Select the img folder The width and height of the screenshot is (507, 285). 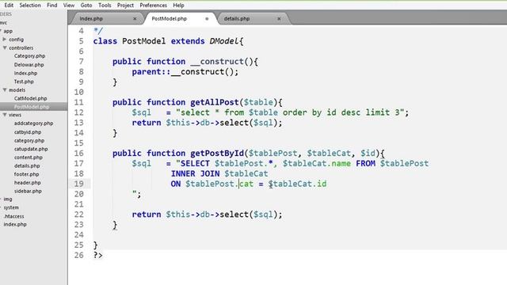pos(8,199)
